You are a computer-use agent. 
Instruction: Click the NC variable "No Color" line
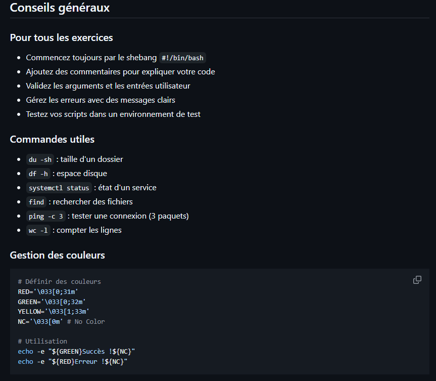(61, 321)
